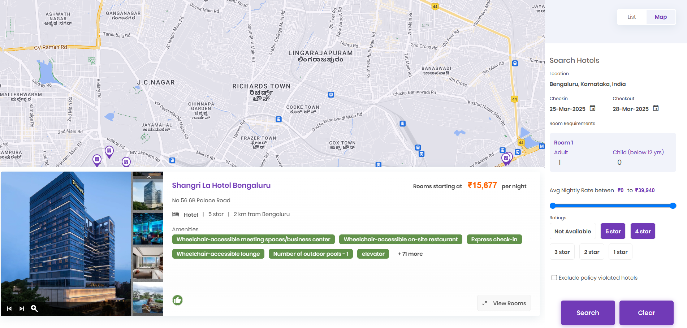Click Checkin date 25-Mar-2025

click(567, 109)
